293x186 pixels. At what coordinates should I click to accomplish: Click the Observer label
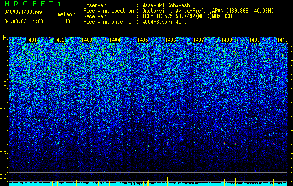point(95,5)
